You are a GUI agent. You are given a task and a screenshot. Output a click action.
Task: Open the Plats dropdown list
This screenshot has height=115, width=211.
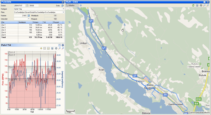63,12
